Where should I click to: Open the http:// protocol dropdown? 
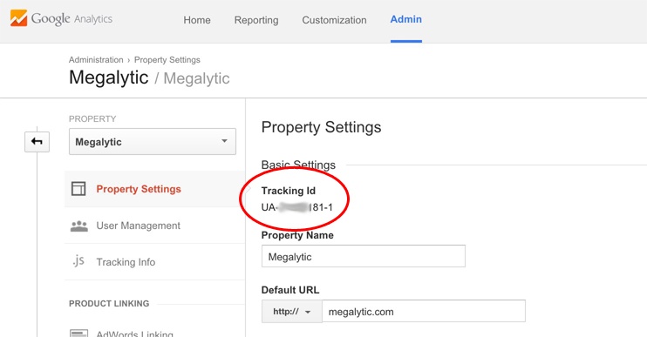tap(292, 312)
